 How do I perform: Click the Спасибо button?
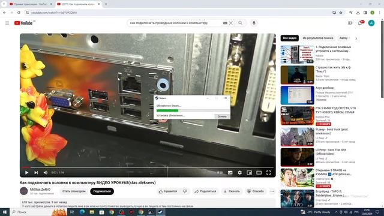(255, 191)
